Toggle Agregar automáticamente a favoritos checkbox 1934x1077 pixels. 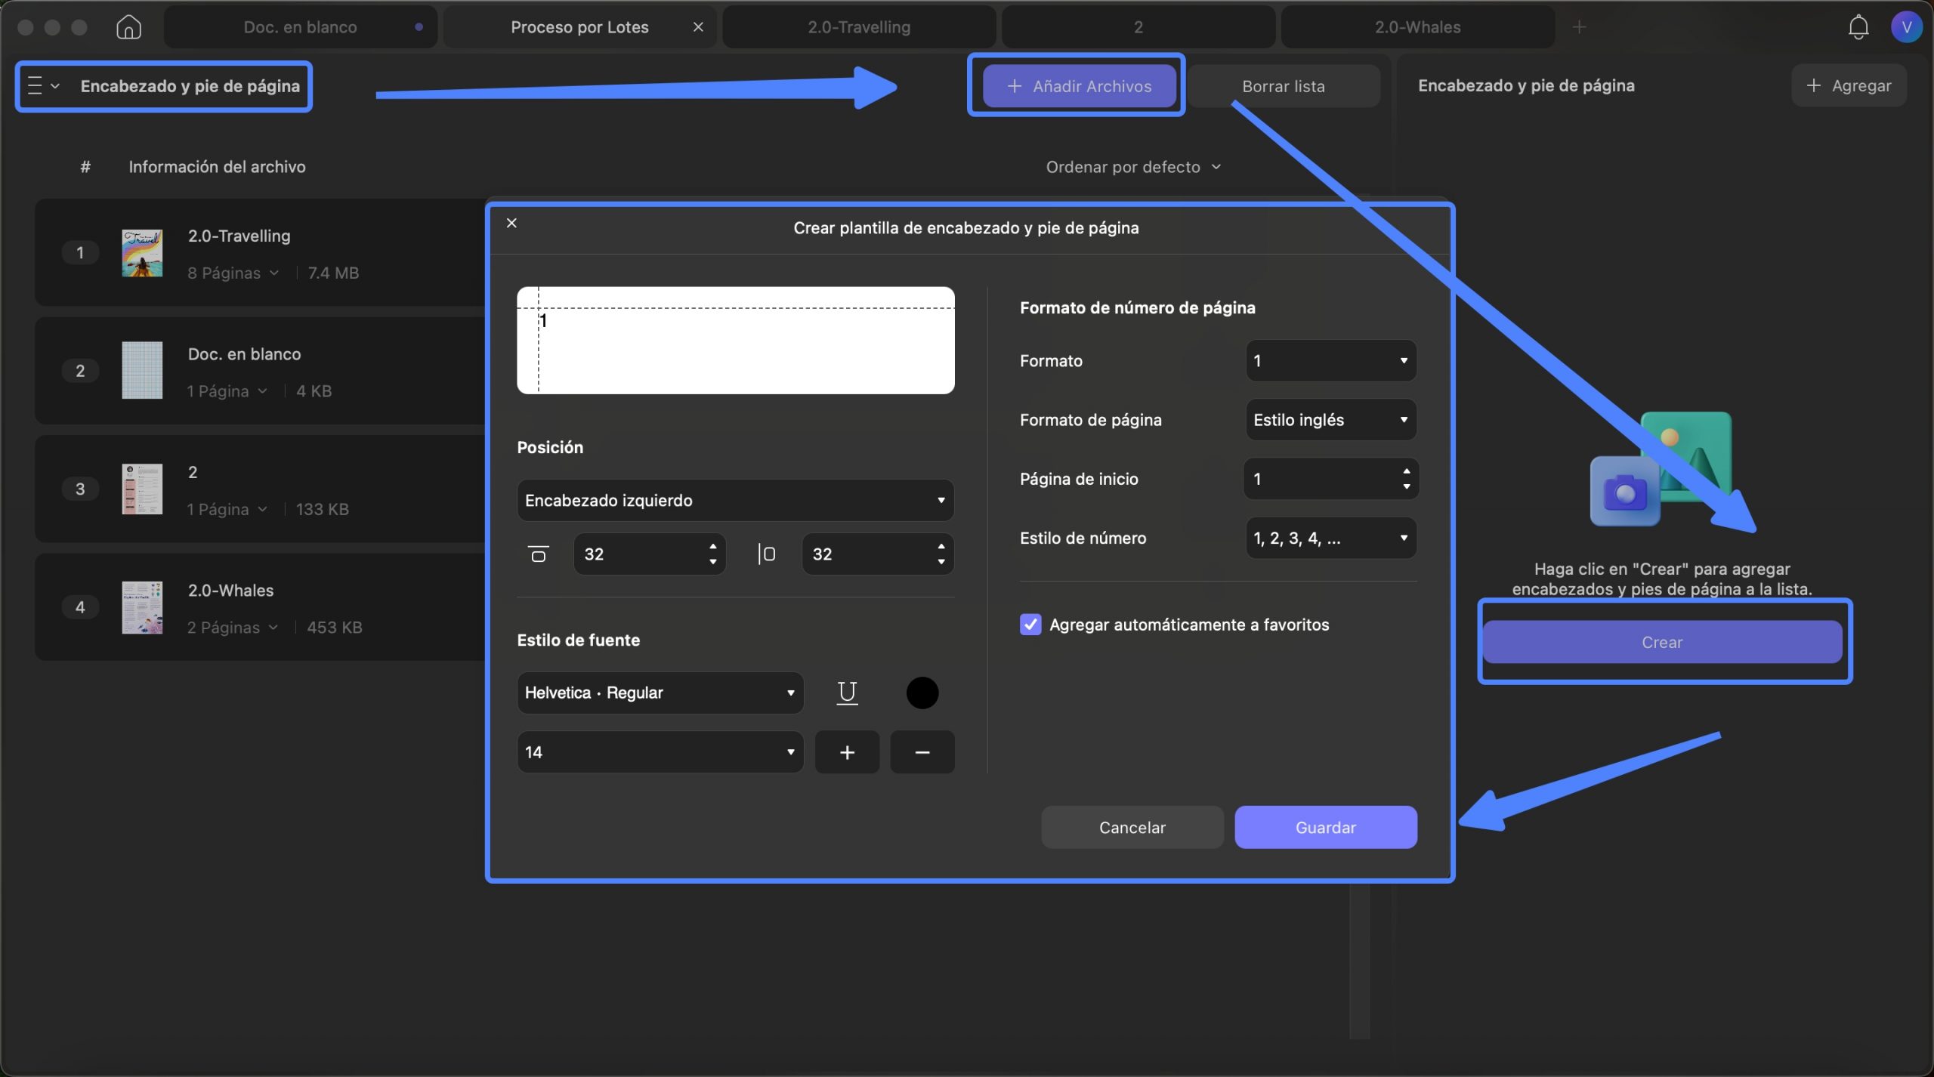[x=1030, y=625]
